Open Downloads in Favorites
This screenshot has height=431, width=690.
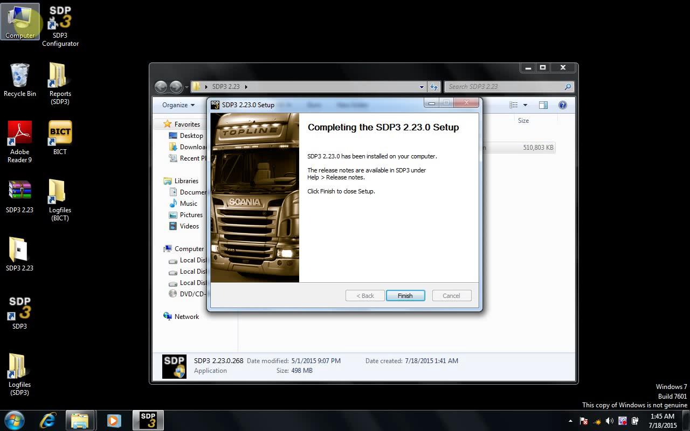click(188, 147)
